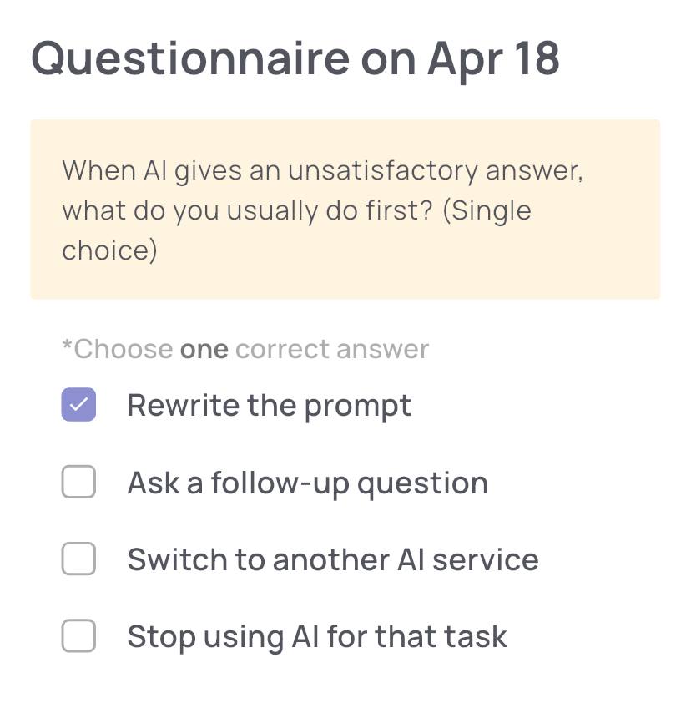Check the "Switch to another AI service" box
The height and width of the screenshot is (708, 691).
tap(78, 559)
